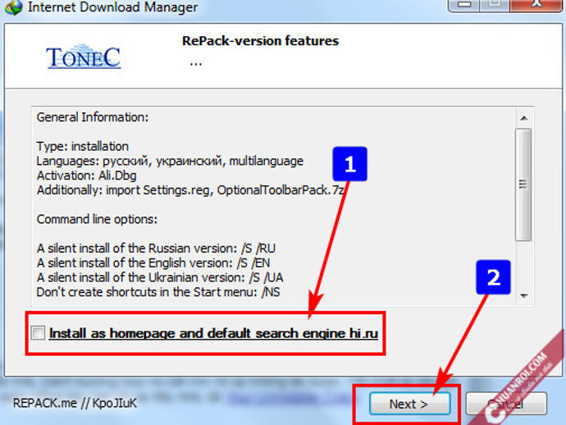This screenshot has width=566, height=425.
Task: Click the "RePack-version features" heading
Action: point(260,41)
